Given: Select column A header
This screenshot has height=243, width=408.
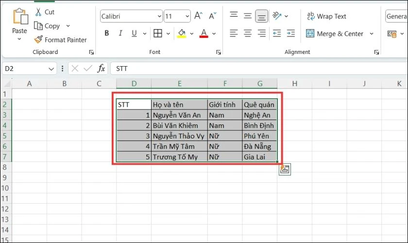Looking at the screenshot, I should click(x=30, y=84).
